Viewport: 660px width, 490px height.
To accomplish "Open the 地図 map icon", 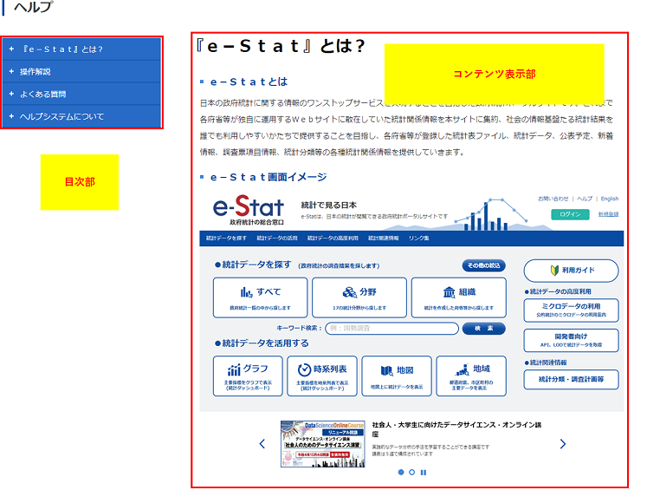I will (386, 371).
